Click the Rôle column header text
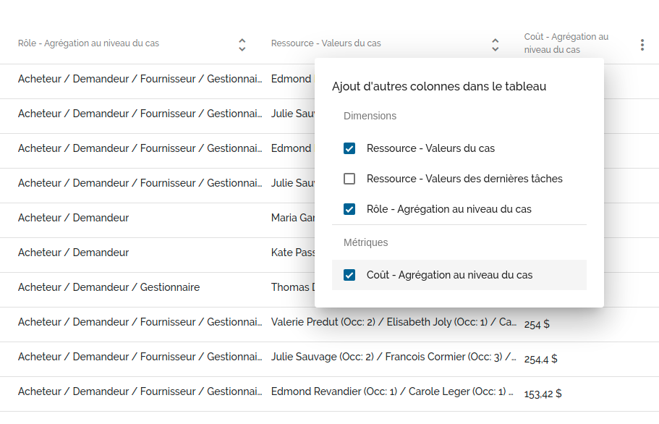659x424 pixels. (88, 43)
